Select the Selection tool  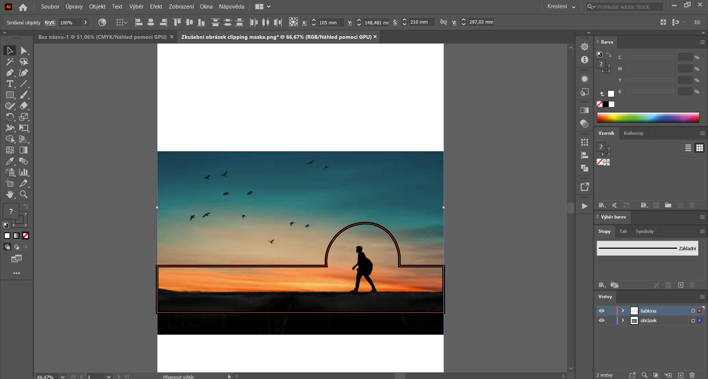[10, 50]
